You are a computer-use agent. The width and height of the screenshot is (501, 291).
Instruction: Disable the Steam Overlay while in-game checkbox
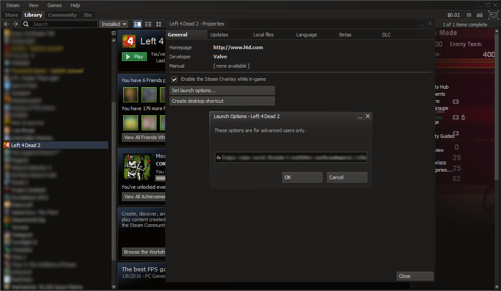(174, 79)
